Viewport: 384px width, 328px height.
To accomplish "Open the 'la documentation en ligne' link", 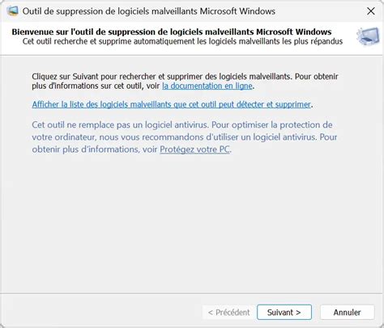I will [207, 86].
